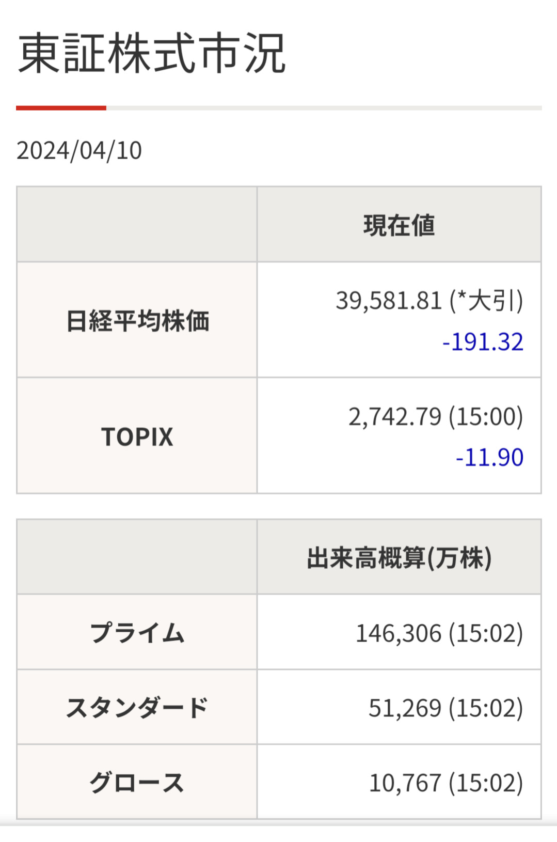Click the empty header cell above プライム
This screenshot has height=842, width=557.
137,557
